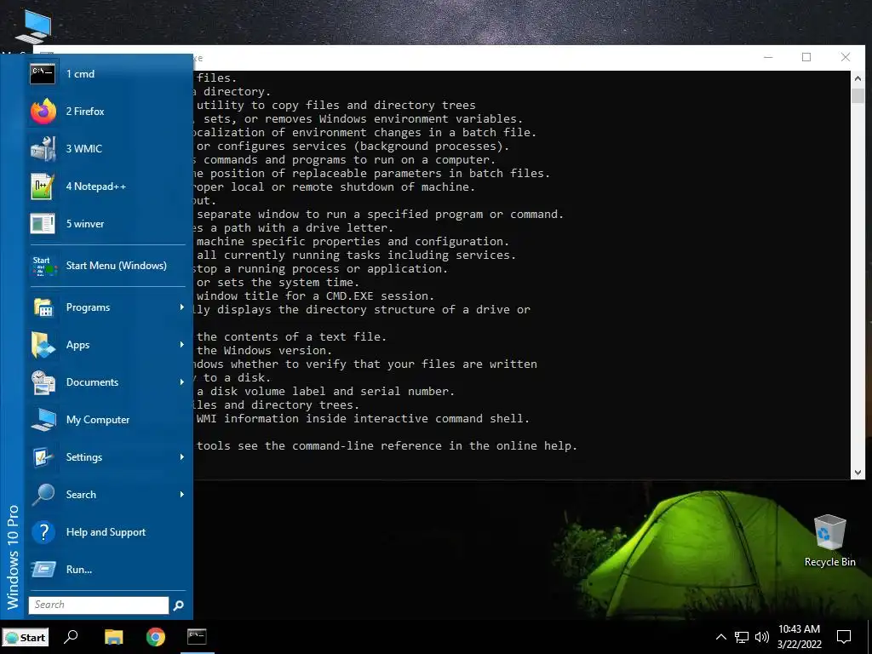Expand the Documents submenu arrow

coord(182,382)
